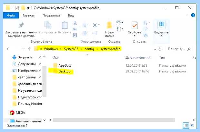Image resolution: width=200 pixels, height=132 pixels.
Task: Click the Pin to Quick Access pushpin icon
Action: pos(21,25)
